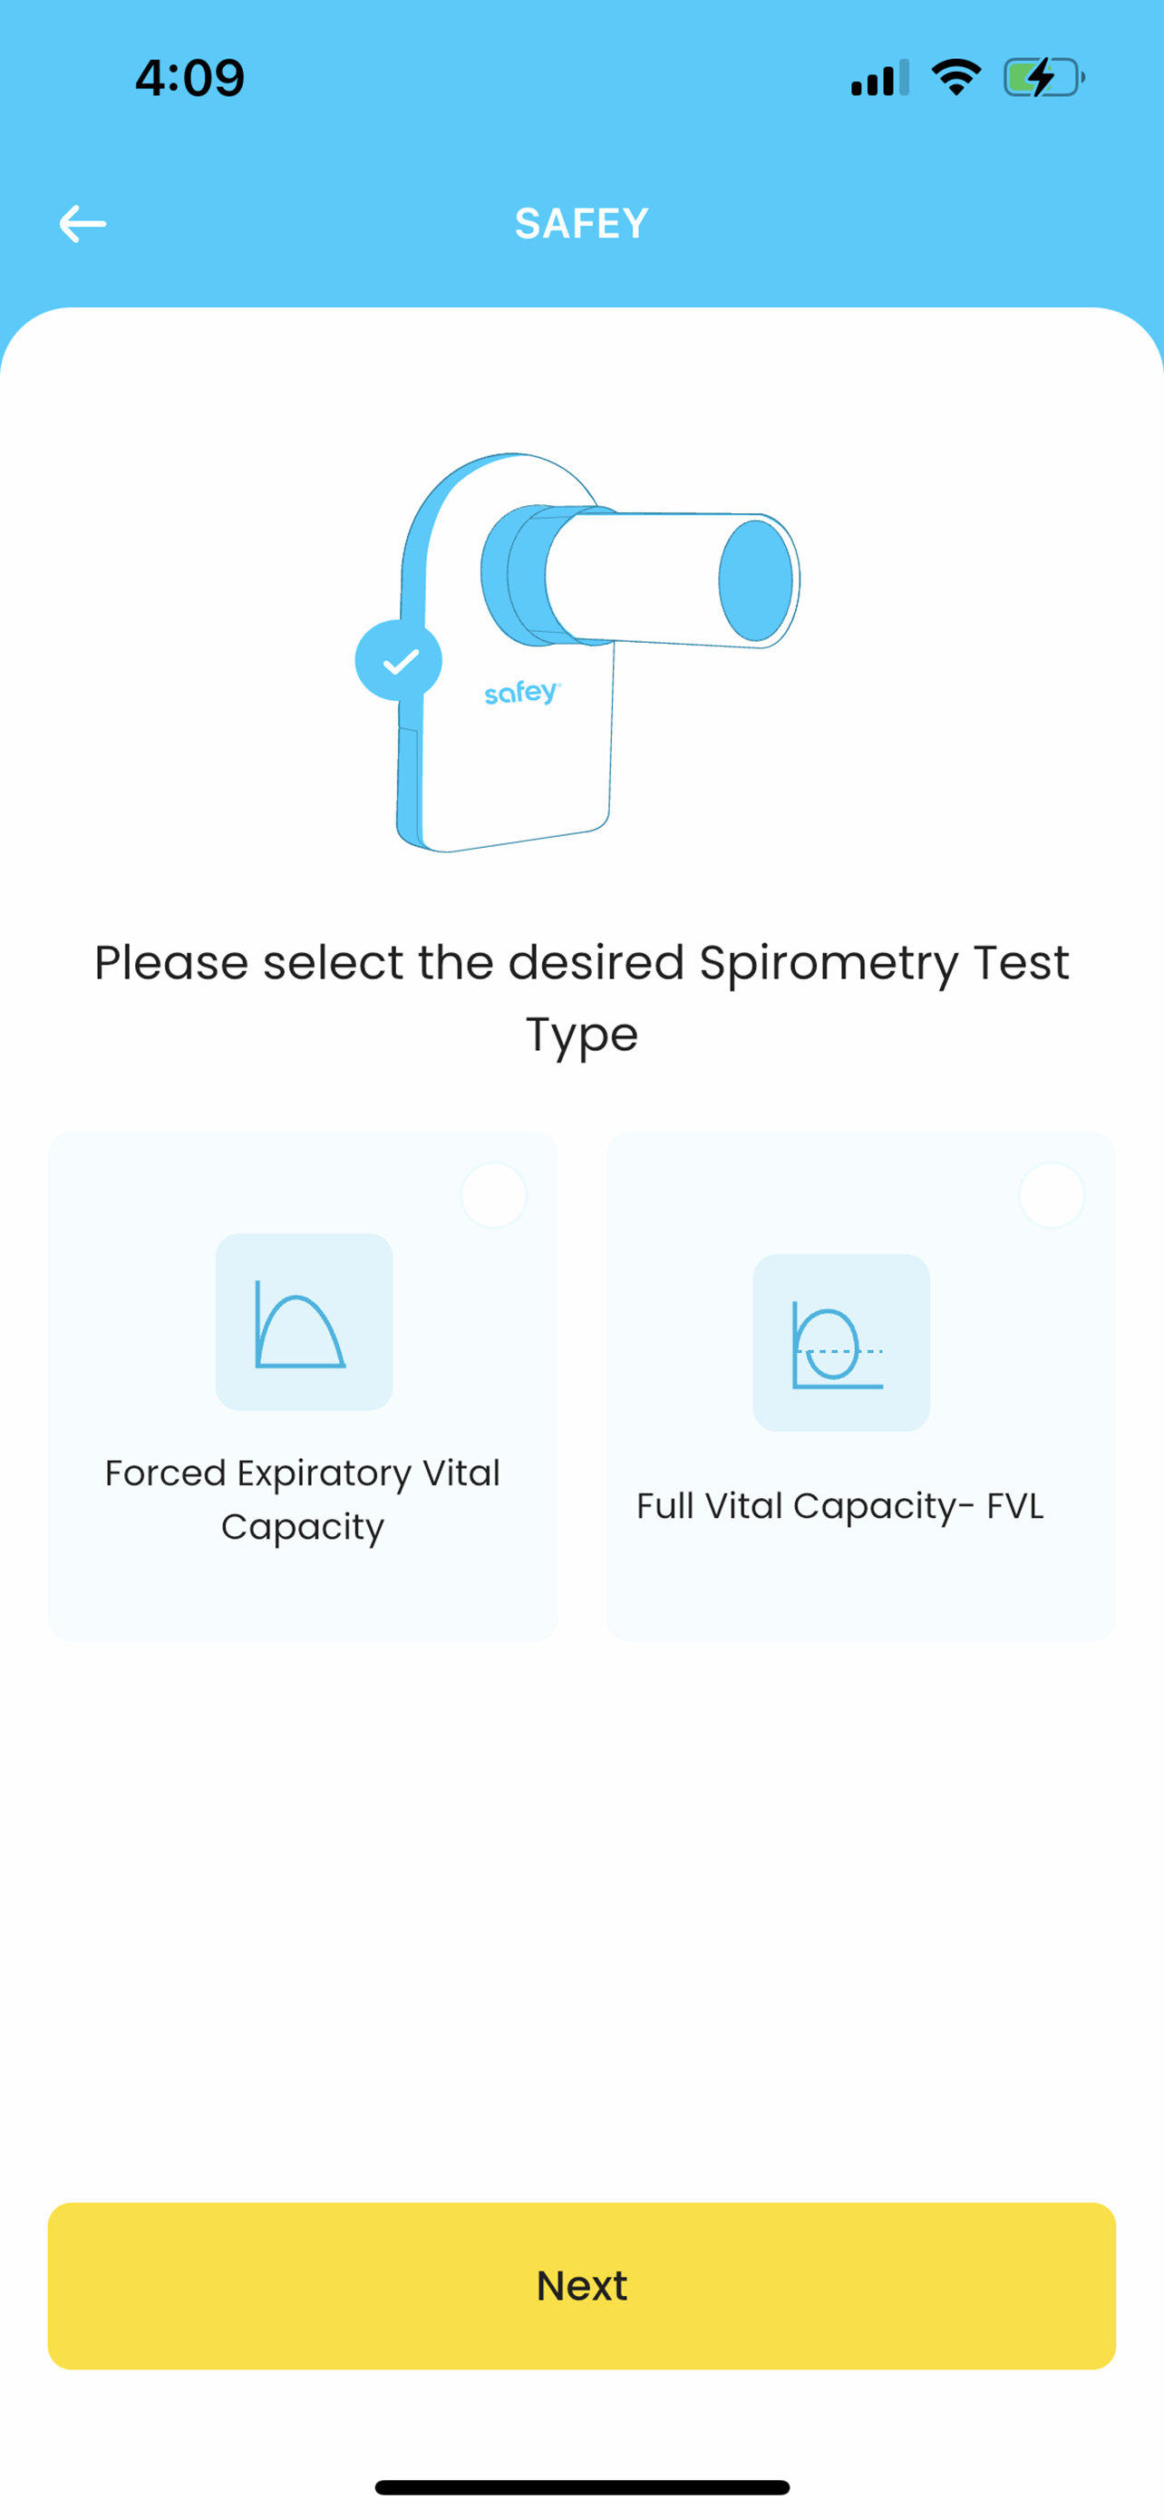
Task: Tap the battery charging icon
Action: tap(1043, 78)
